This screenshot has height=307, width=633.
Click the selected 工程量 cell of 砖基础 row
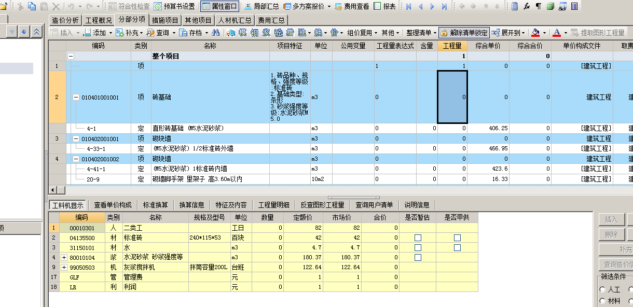(452, 97)
